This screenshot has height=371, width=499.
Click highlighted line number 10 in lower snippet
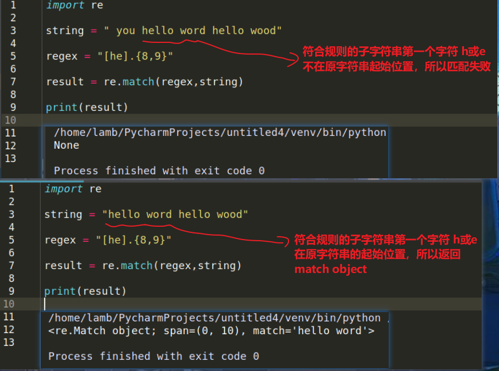pos(9,304)
